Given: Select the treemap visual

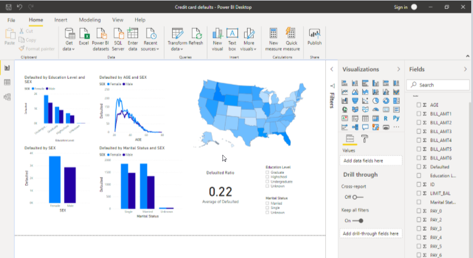Looking at the screenshot, I should point(396,101).
